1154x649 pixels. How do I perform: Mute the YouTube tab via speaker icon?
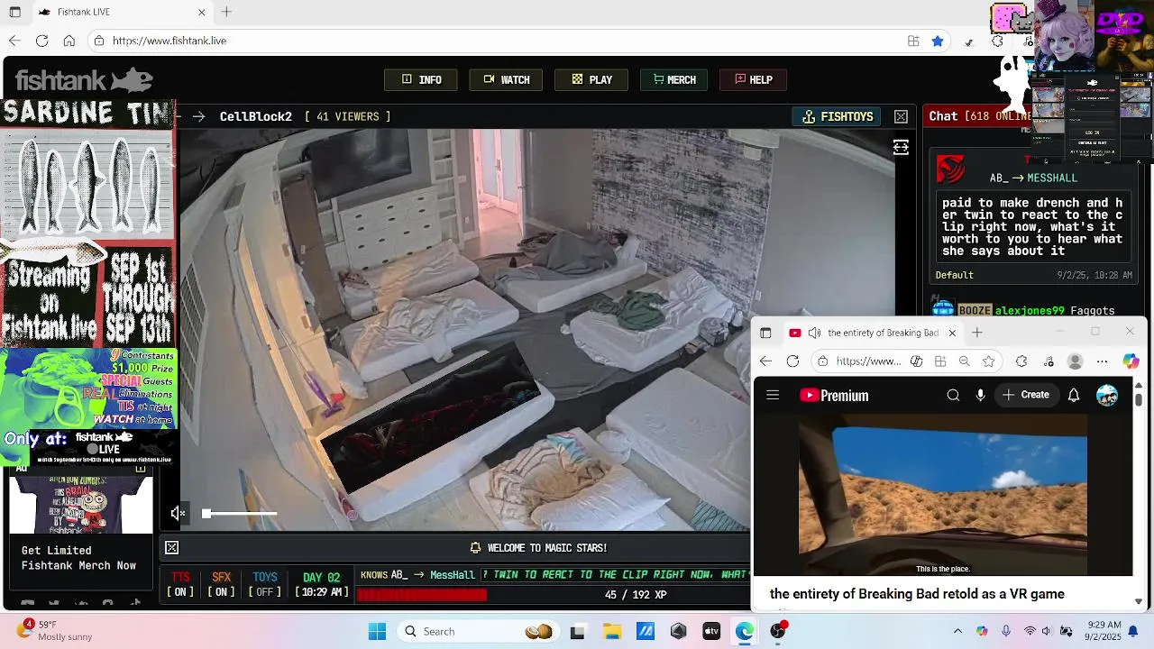[x=814, y=333]
